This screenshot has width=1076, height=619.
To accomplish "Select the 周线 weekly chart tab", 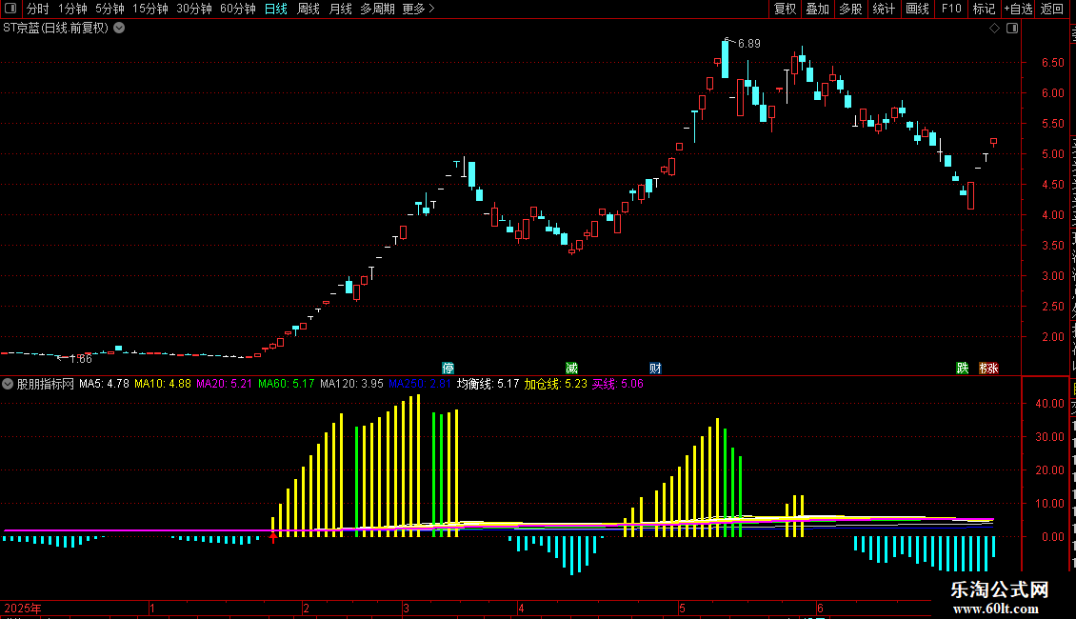I will [x=309, y=9].
